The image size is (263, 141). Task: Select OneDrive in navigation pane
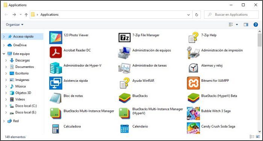point(20,45)
